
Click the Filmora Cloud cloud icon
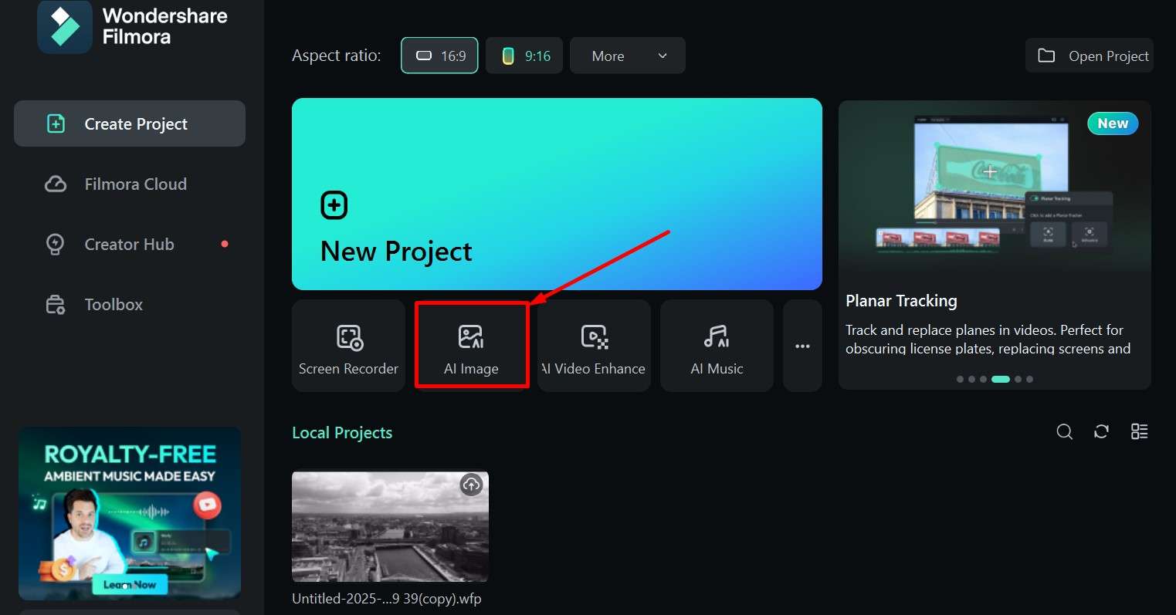pyautogui.click(x=56, y=184)
